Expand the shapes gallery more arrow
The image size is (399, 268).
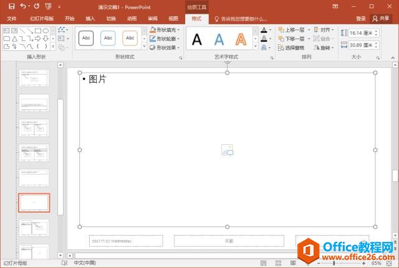point(53,47)
